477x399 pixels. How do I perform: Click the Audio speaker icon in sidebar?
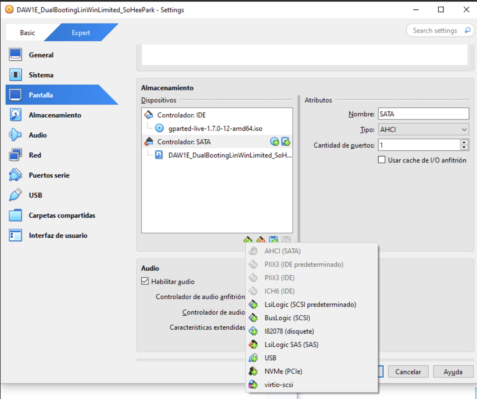coord(15,135)
